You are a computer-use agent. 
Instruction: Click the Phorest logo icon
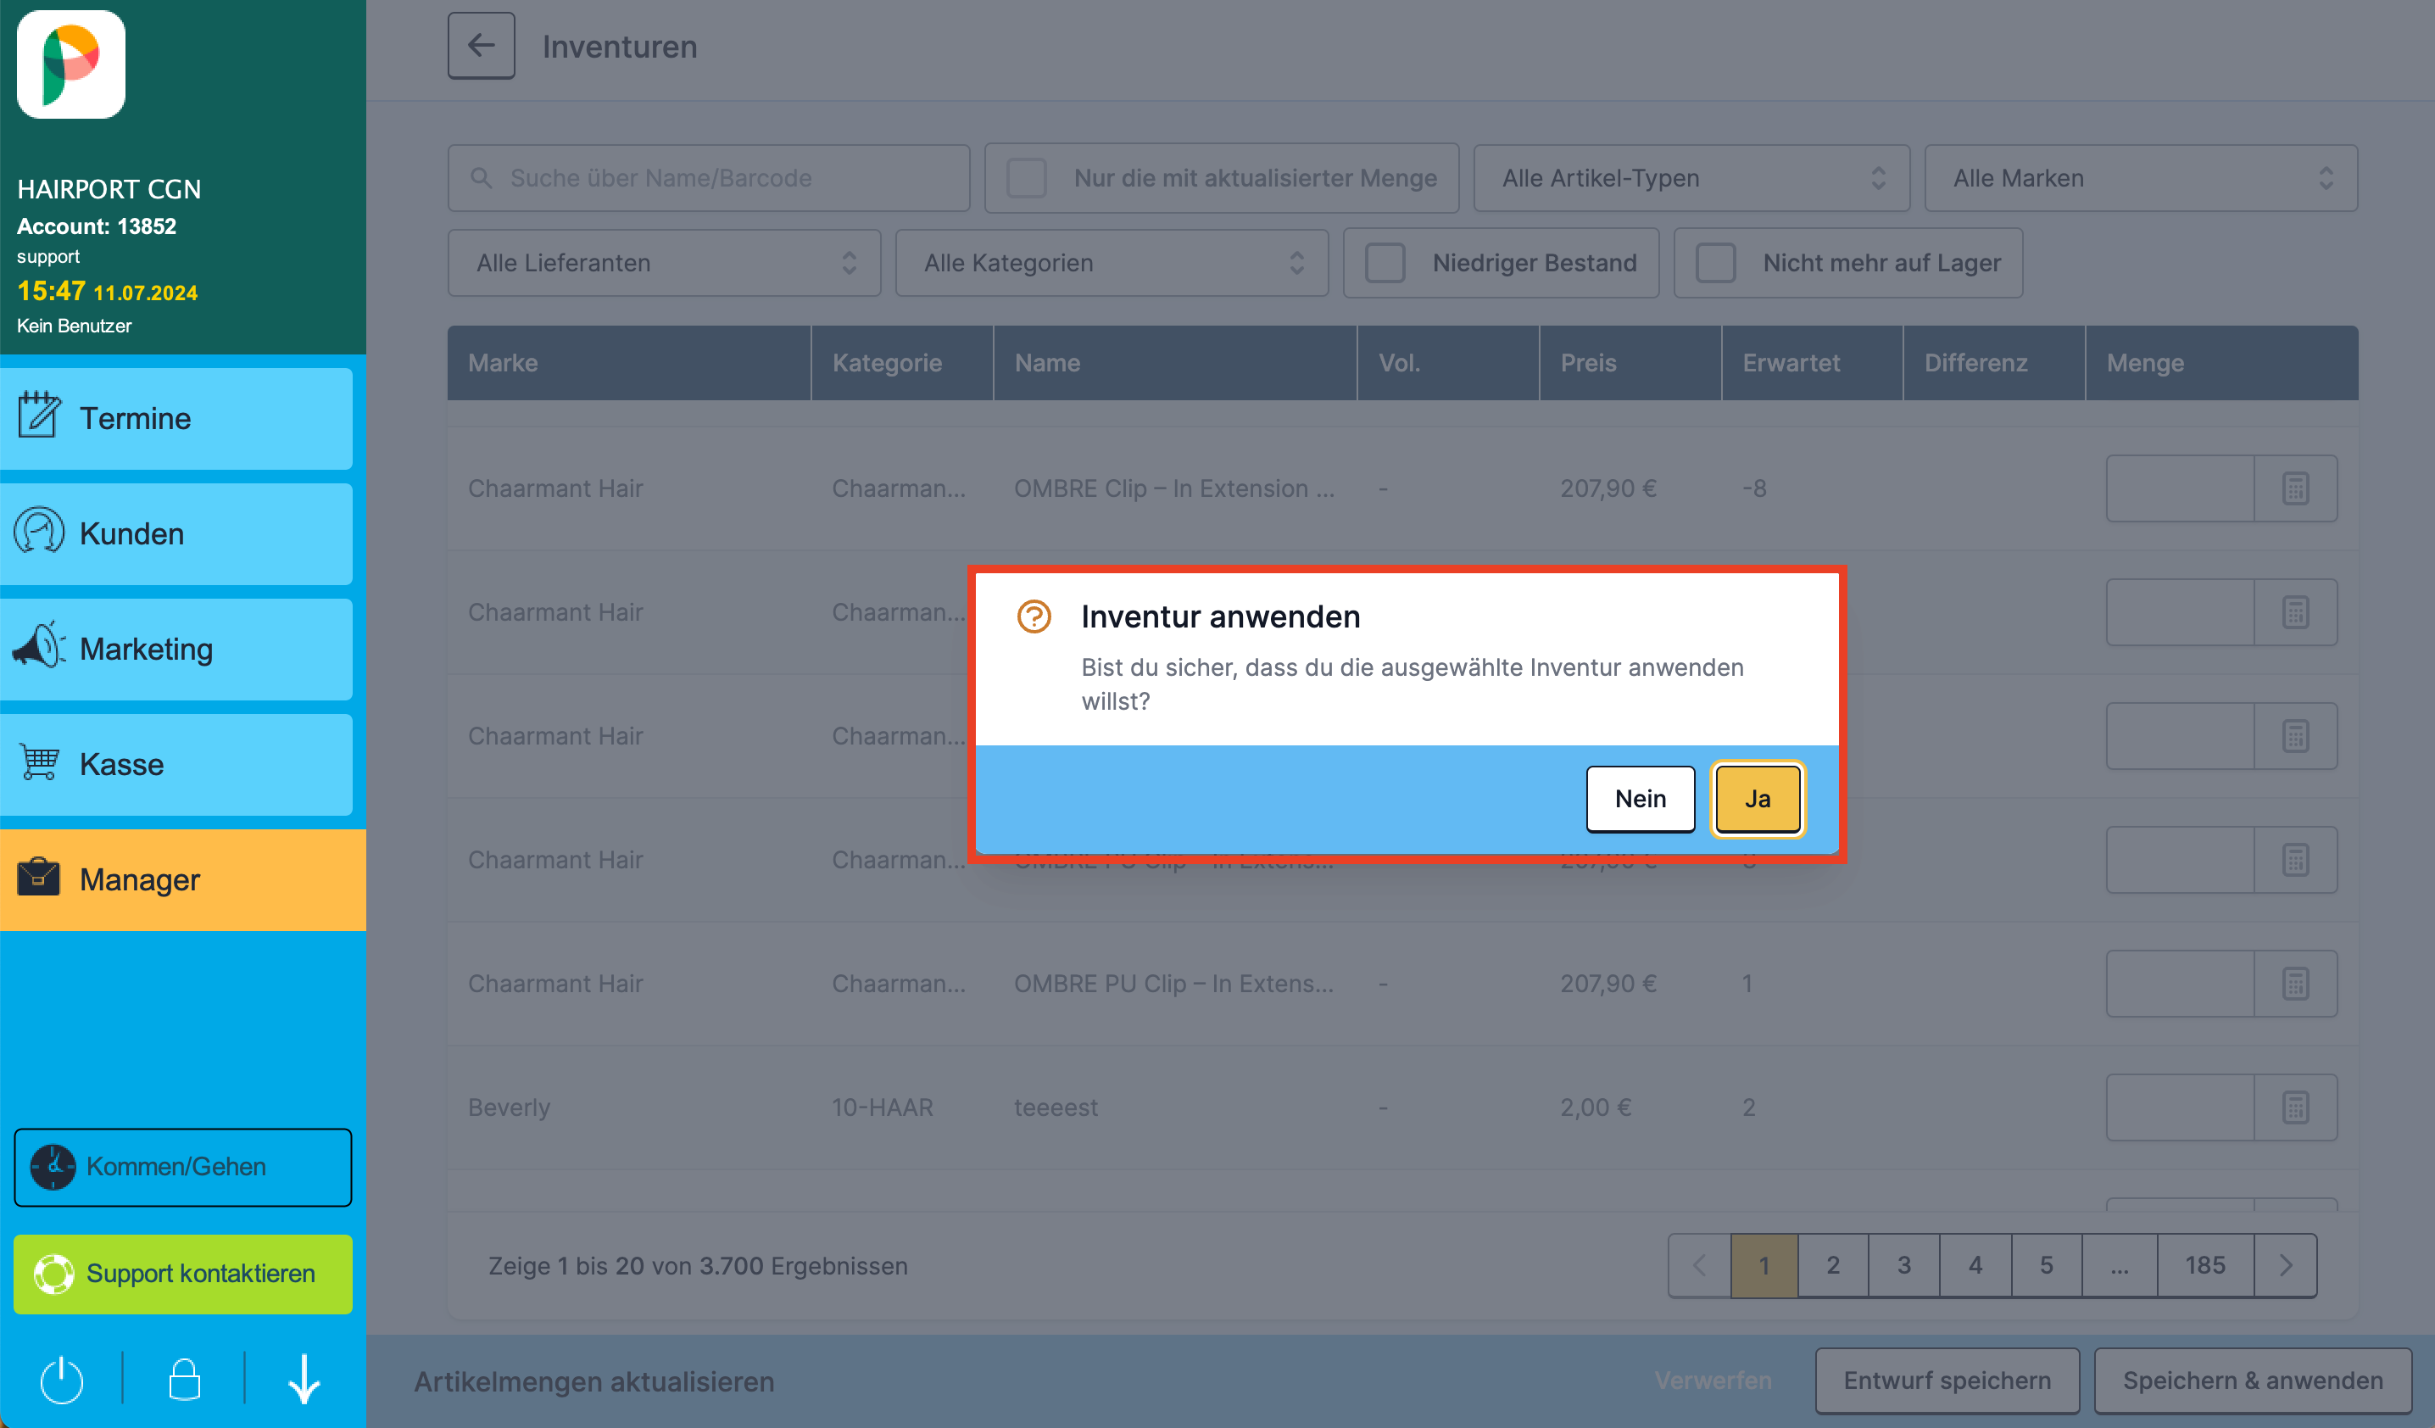(x=70, y=64)
